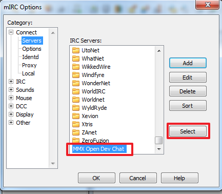Click the Sort servers button
The image size is (222, 194).
click(188, 106)
